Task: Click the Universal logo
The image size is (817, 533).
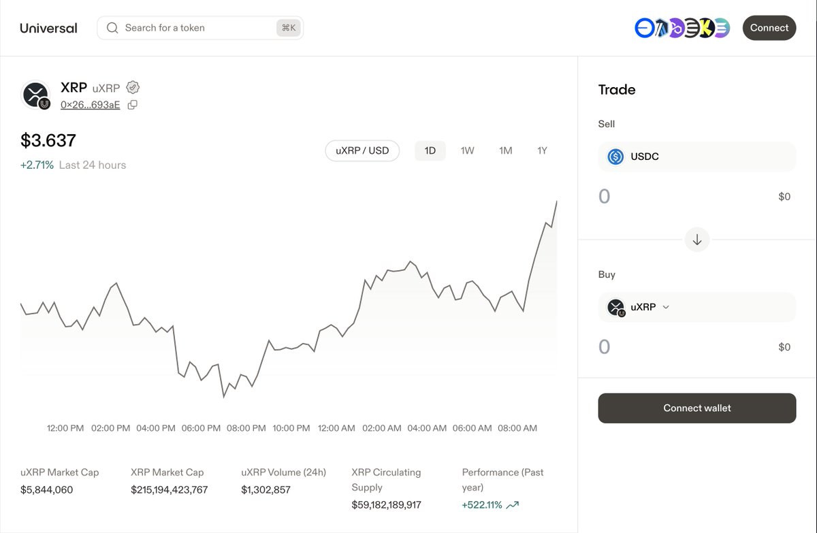Action: [48, 28]
